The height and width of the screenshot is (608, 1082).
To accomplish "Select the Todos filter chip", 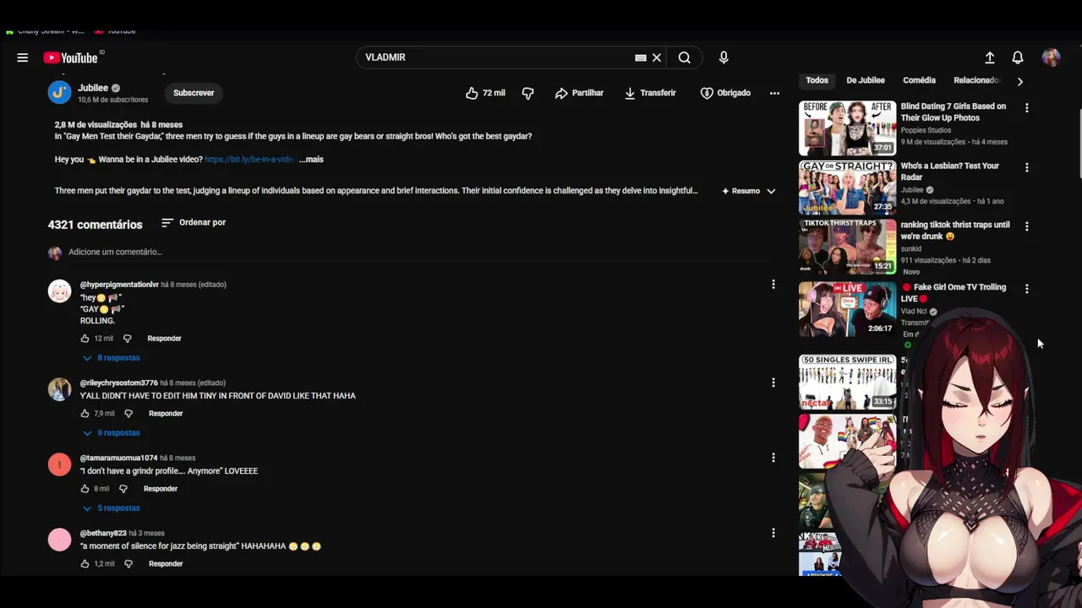I will pyautogui.click(x=817, y=80).
